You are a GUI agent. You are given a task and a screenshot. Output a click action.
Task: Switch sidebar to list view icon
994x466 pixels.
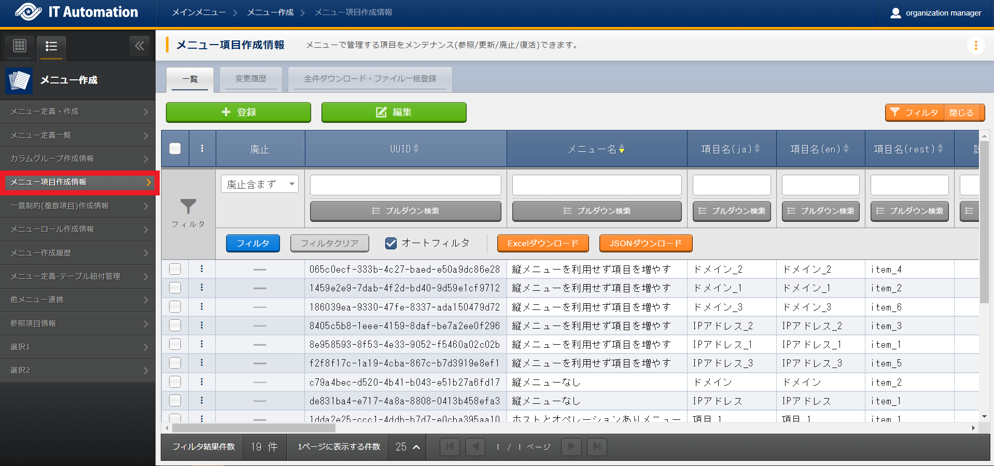pyautogui.click(x=51, y=46)
